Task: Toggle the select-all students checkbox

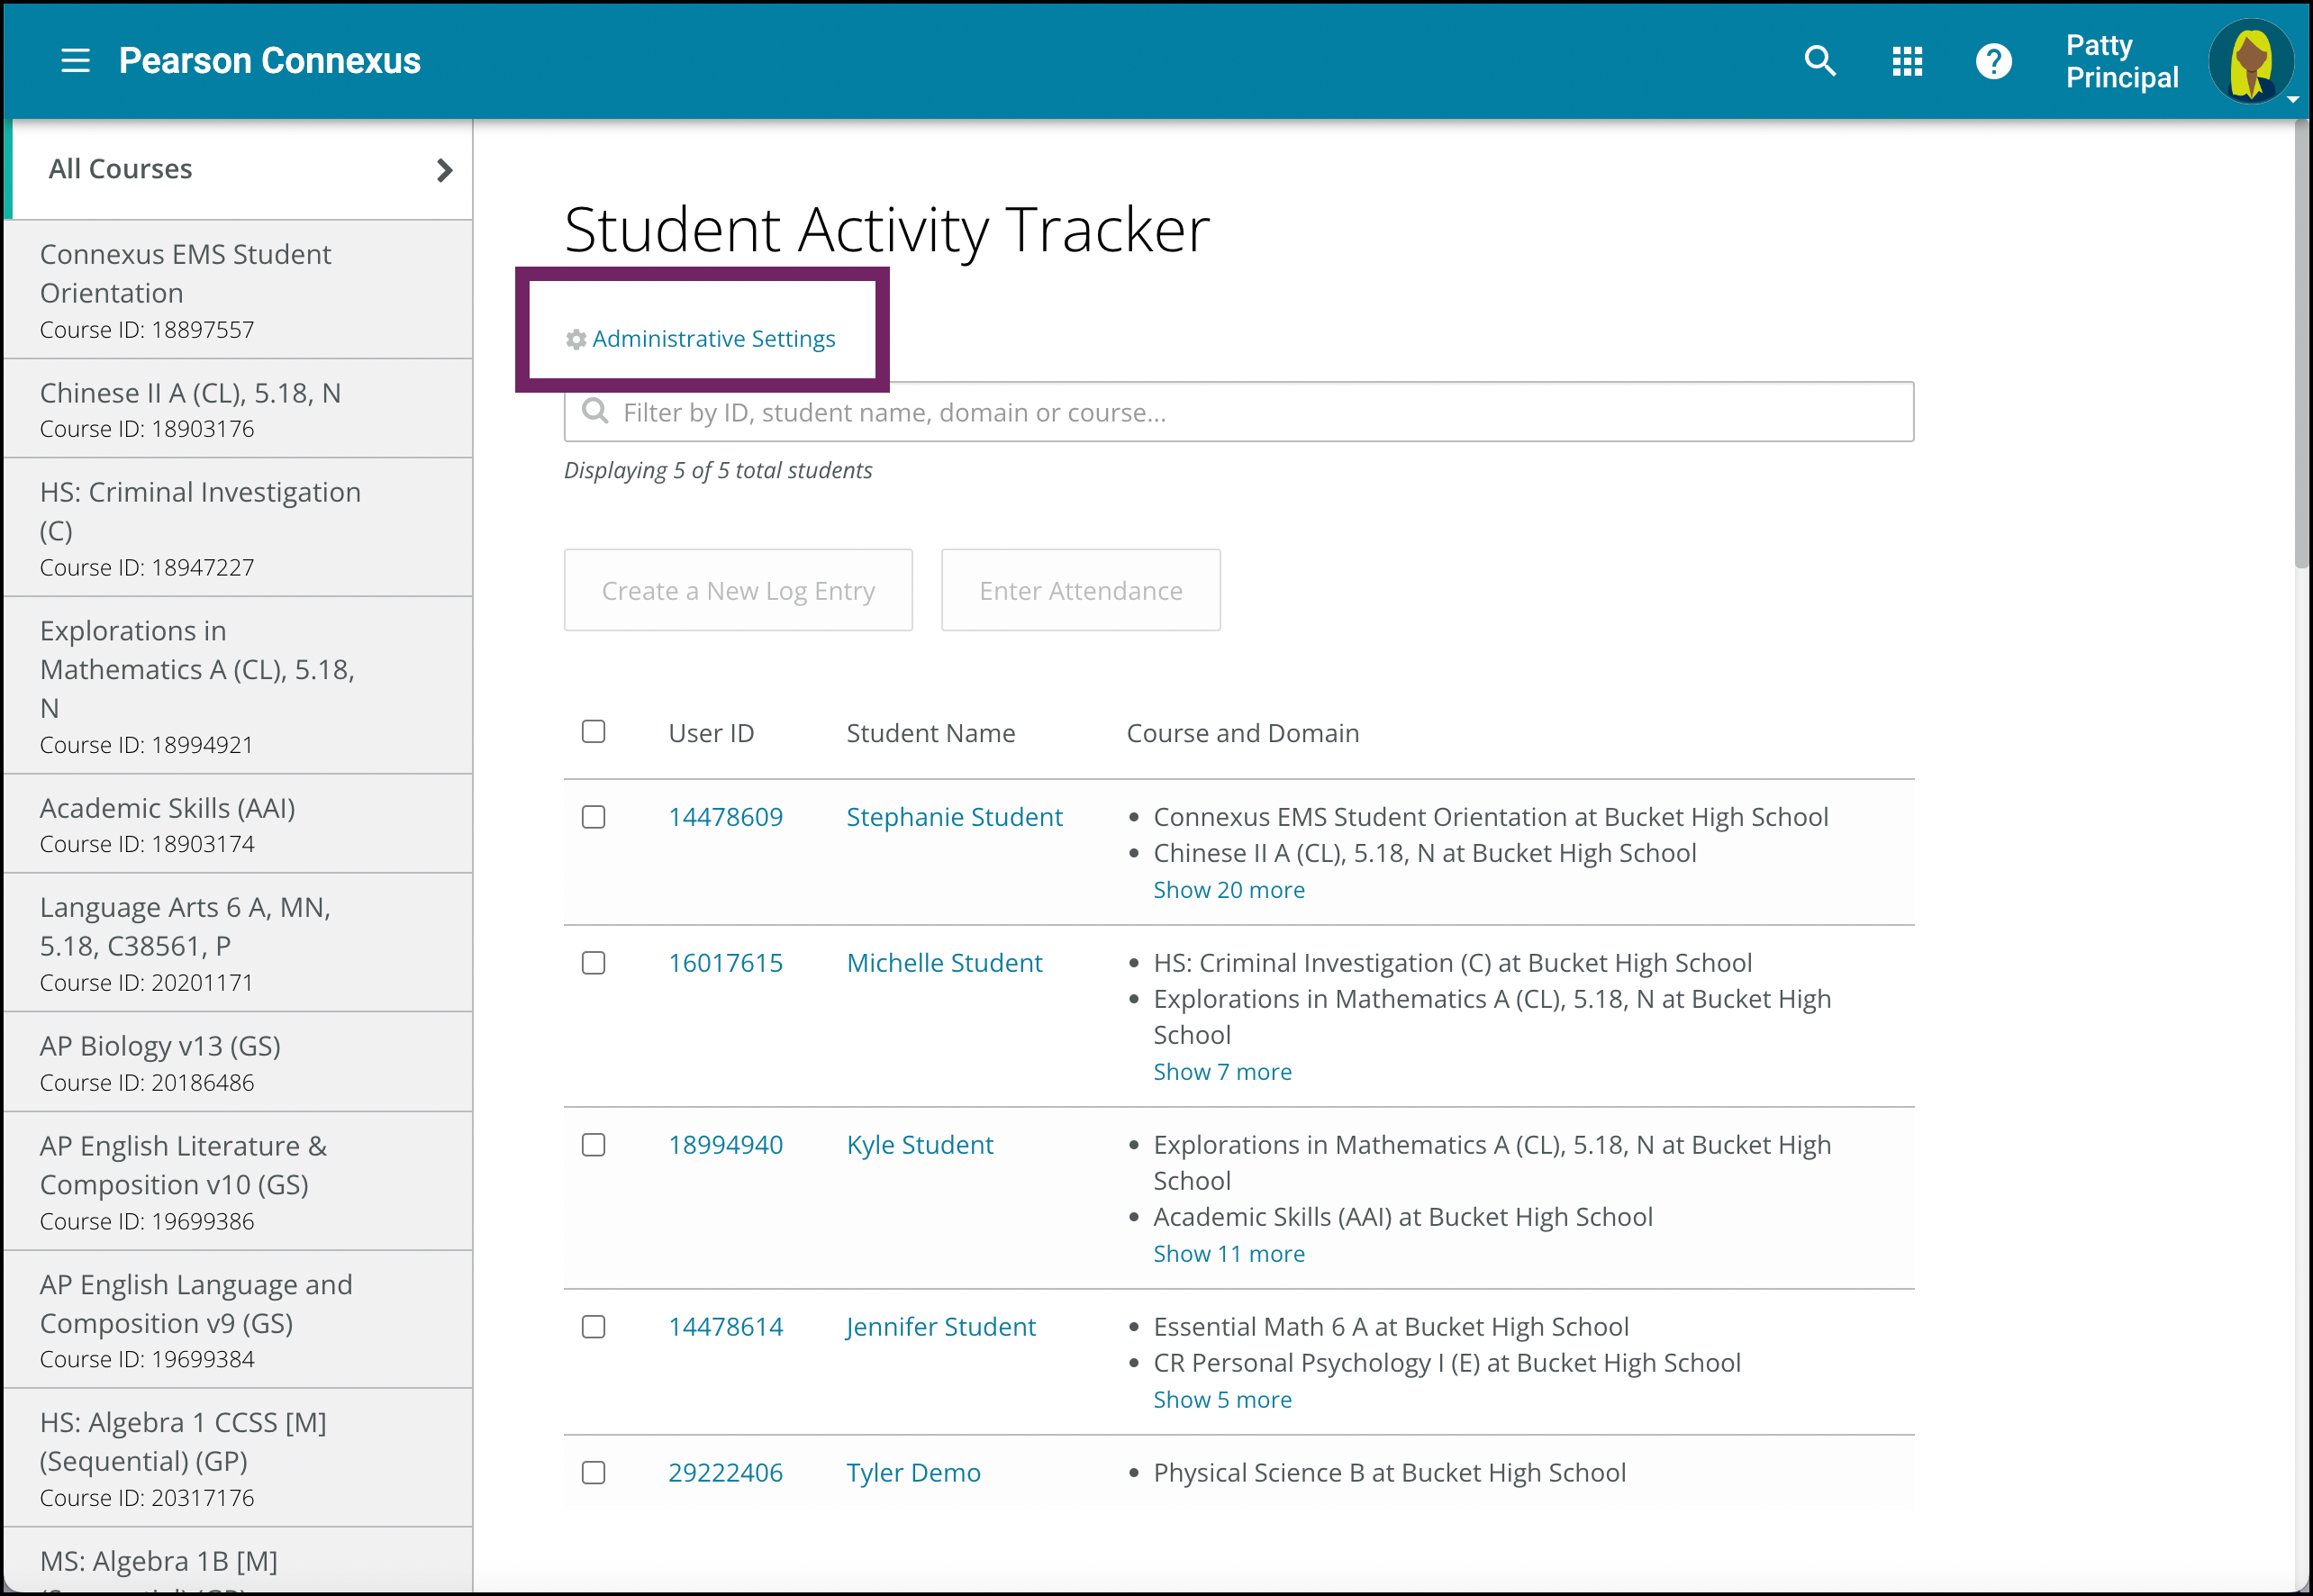Action: pos(594,731)
